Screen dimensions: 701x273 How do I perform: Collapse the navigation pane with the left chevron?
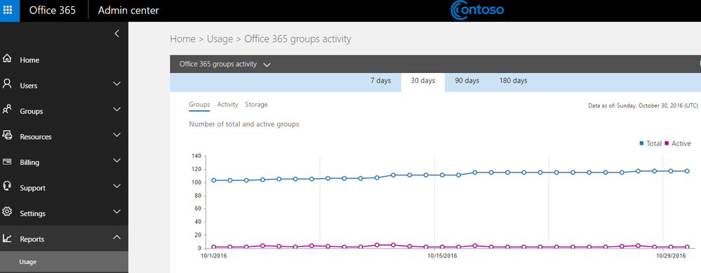[116, 34]
